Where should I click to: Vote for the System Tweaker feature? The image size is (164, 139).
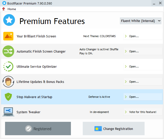(x=143, y=112)
